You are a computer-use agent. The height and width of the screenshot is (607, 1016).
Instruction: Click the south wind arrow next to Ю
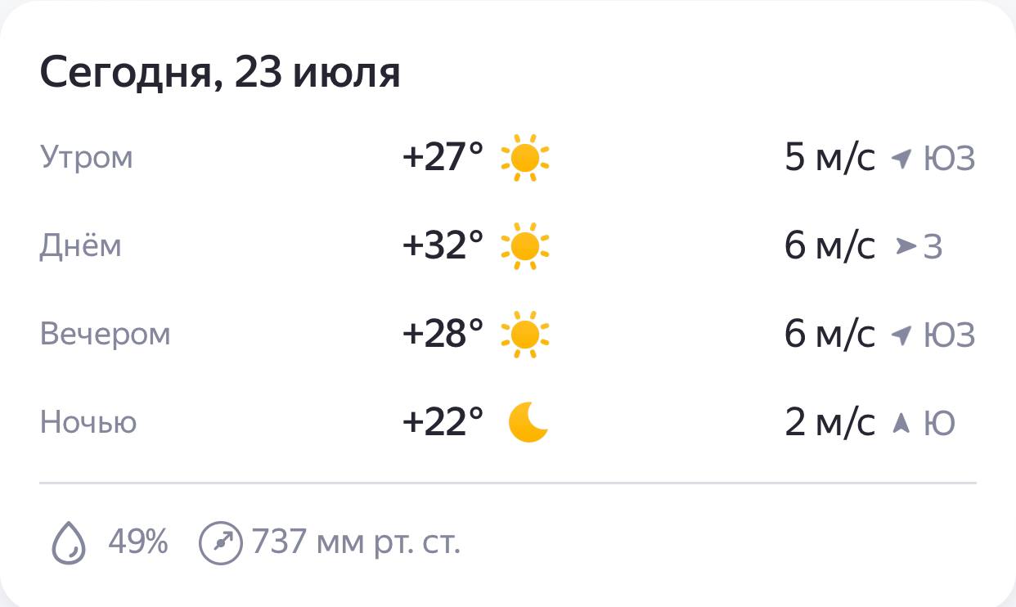point(901,423)
